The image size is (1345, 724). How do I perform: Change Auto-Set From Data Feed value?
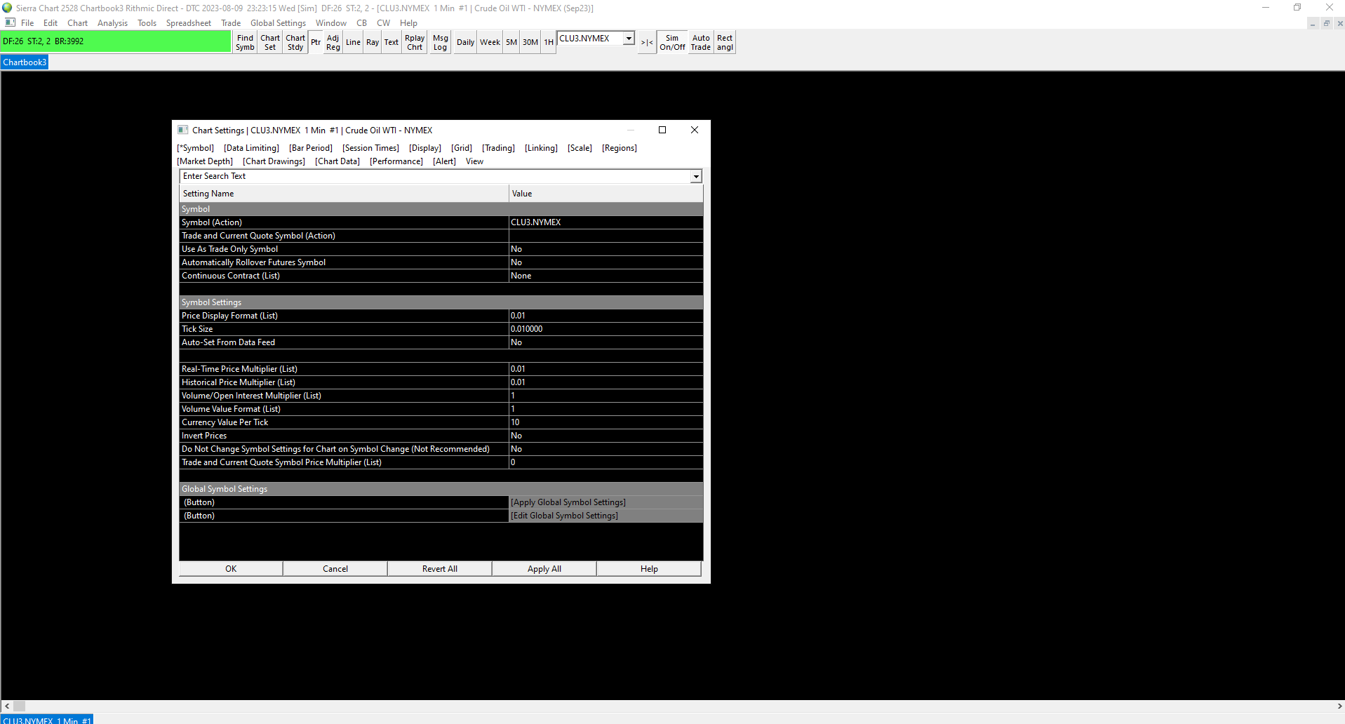pyautogui.click(x=606, y=342)
